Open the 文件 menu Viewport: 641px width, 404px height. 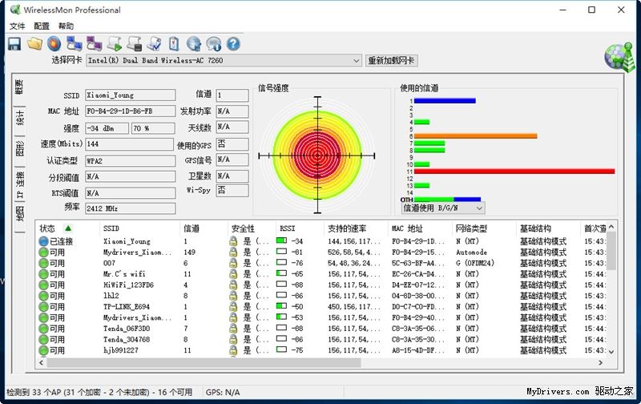[17, 26]
